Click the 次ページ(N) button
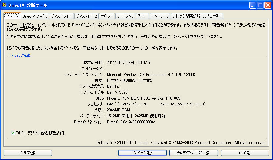Viewport: 273px width, 160px height. coord(142,153)
